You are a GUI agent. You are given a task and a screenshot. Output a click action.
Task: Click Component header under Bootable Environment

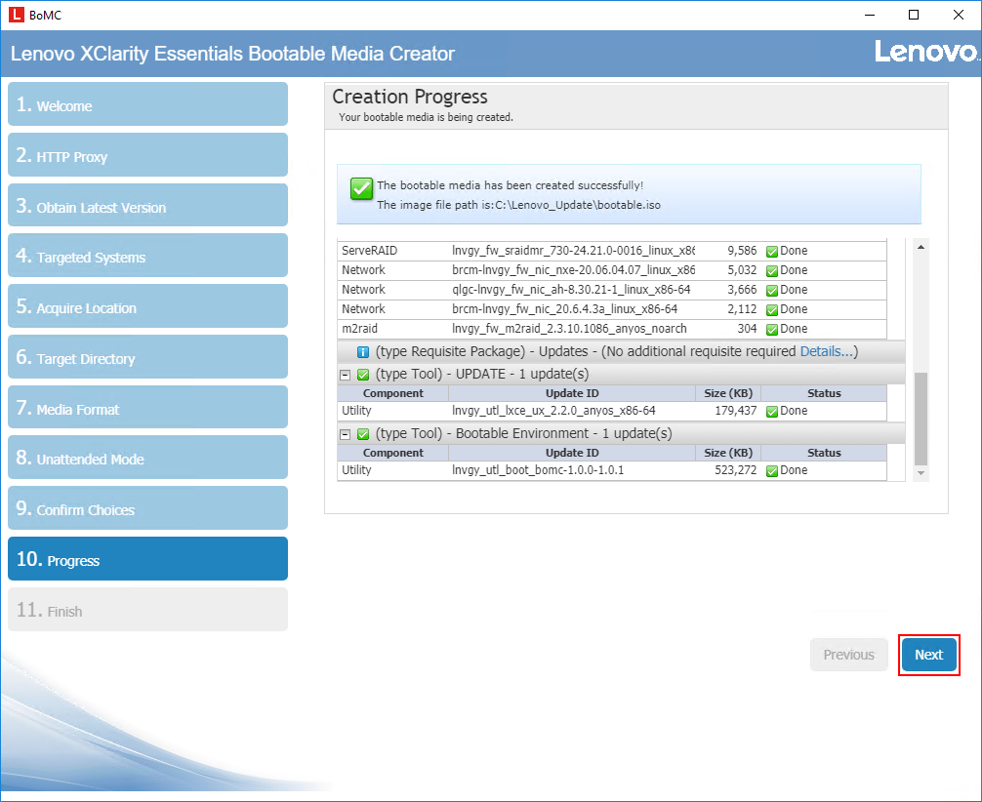coord(392,453)
